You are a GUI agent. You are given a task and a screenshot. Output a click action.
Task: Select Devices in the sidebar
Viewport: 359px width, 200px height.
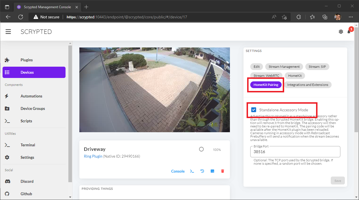tap(27, 72)
